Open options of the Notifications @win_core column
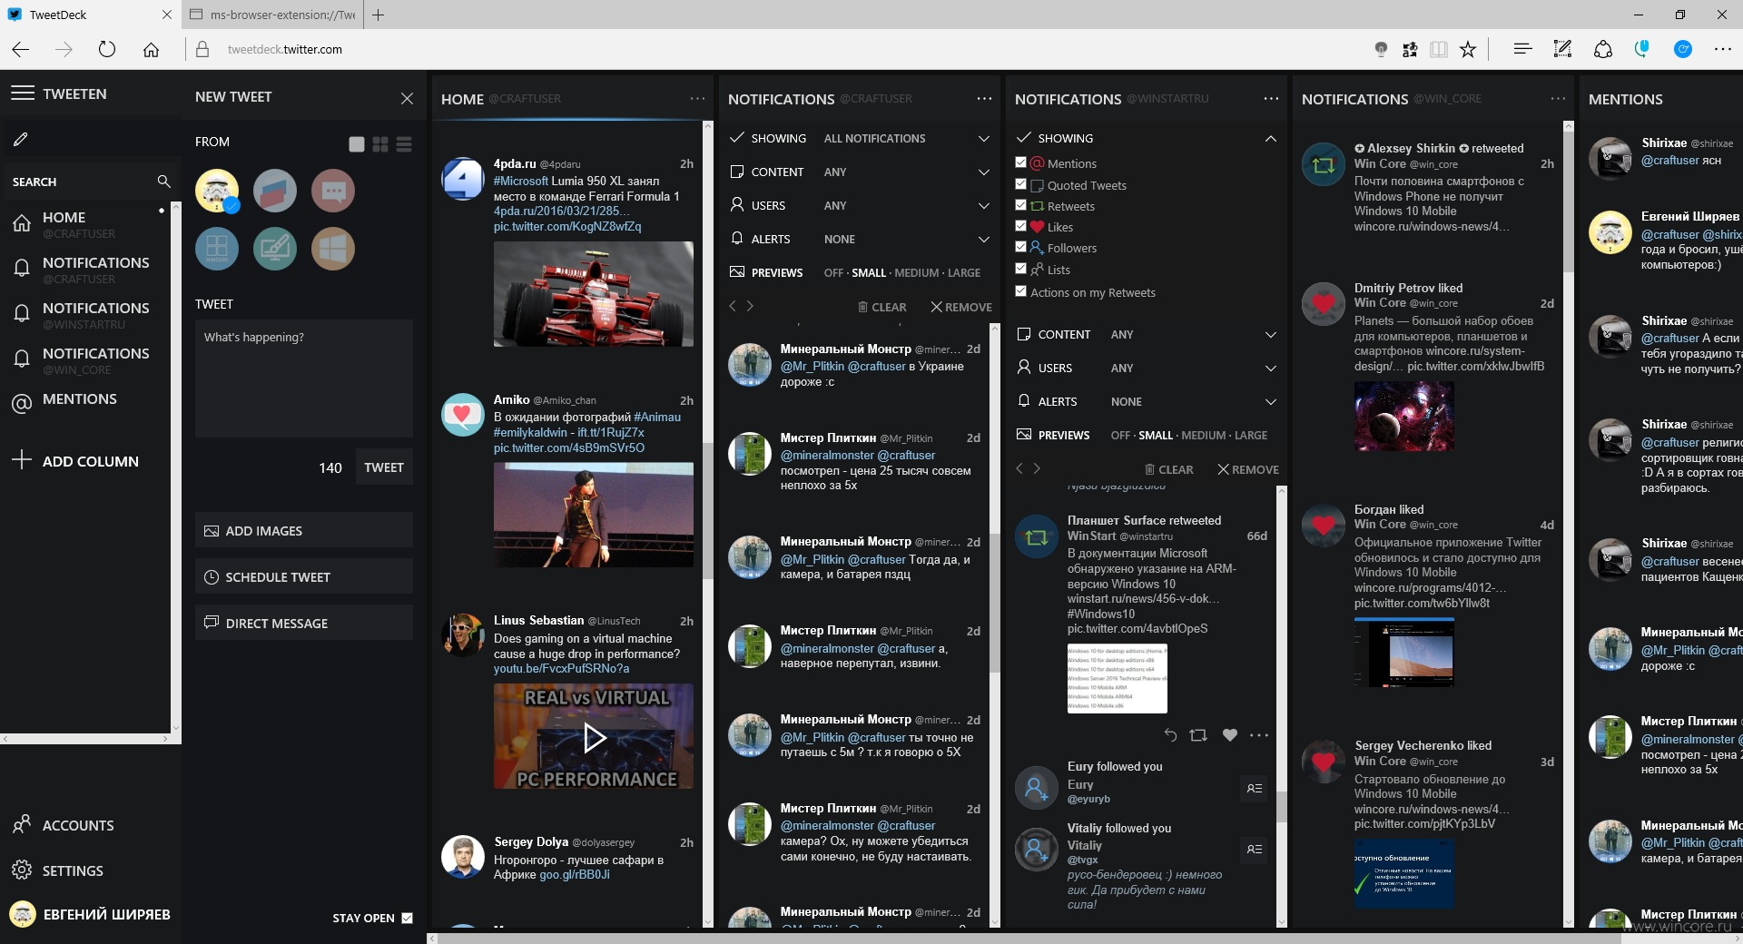Viewport: 1743px width, 944px height. click(x=1558, y=98)
